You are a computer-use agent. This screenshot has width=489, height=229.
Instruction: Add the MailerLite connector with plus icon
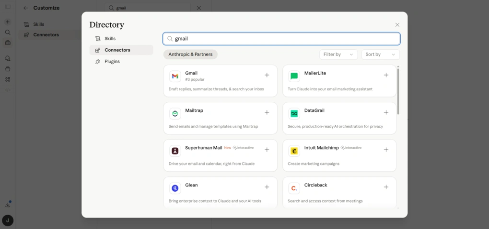click(x=386, y=75)
